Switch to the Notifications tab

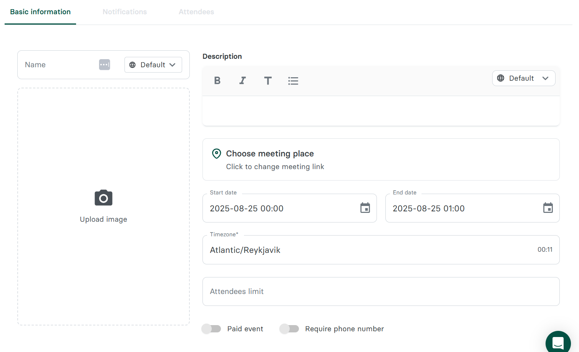(x=124, y=12)
